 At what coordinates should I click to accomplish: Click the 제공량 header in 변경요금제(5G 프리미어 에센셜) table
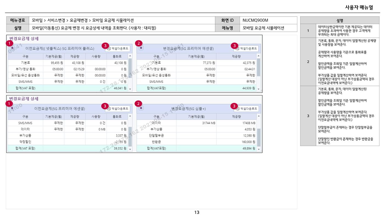[237, 56]
